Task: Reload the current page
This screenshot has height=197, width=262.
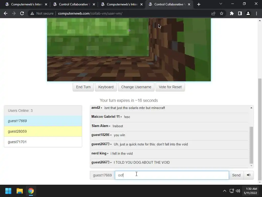Action: [22, 13]
